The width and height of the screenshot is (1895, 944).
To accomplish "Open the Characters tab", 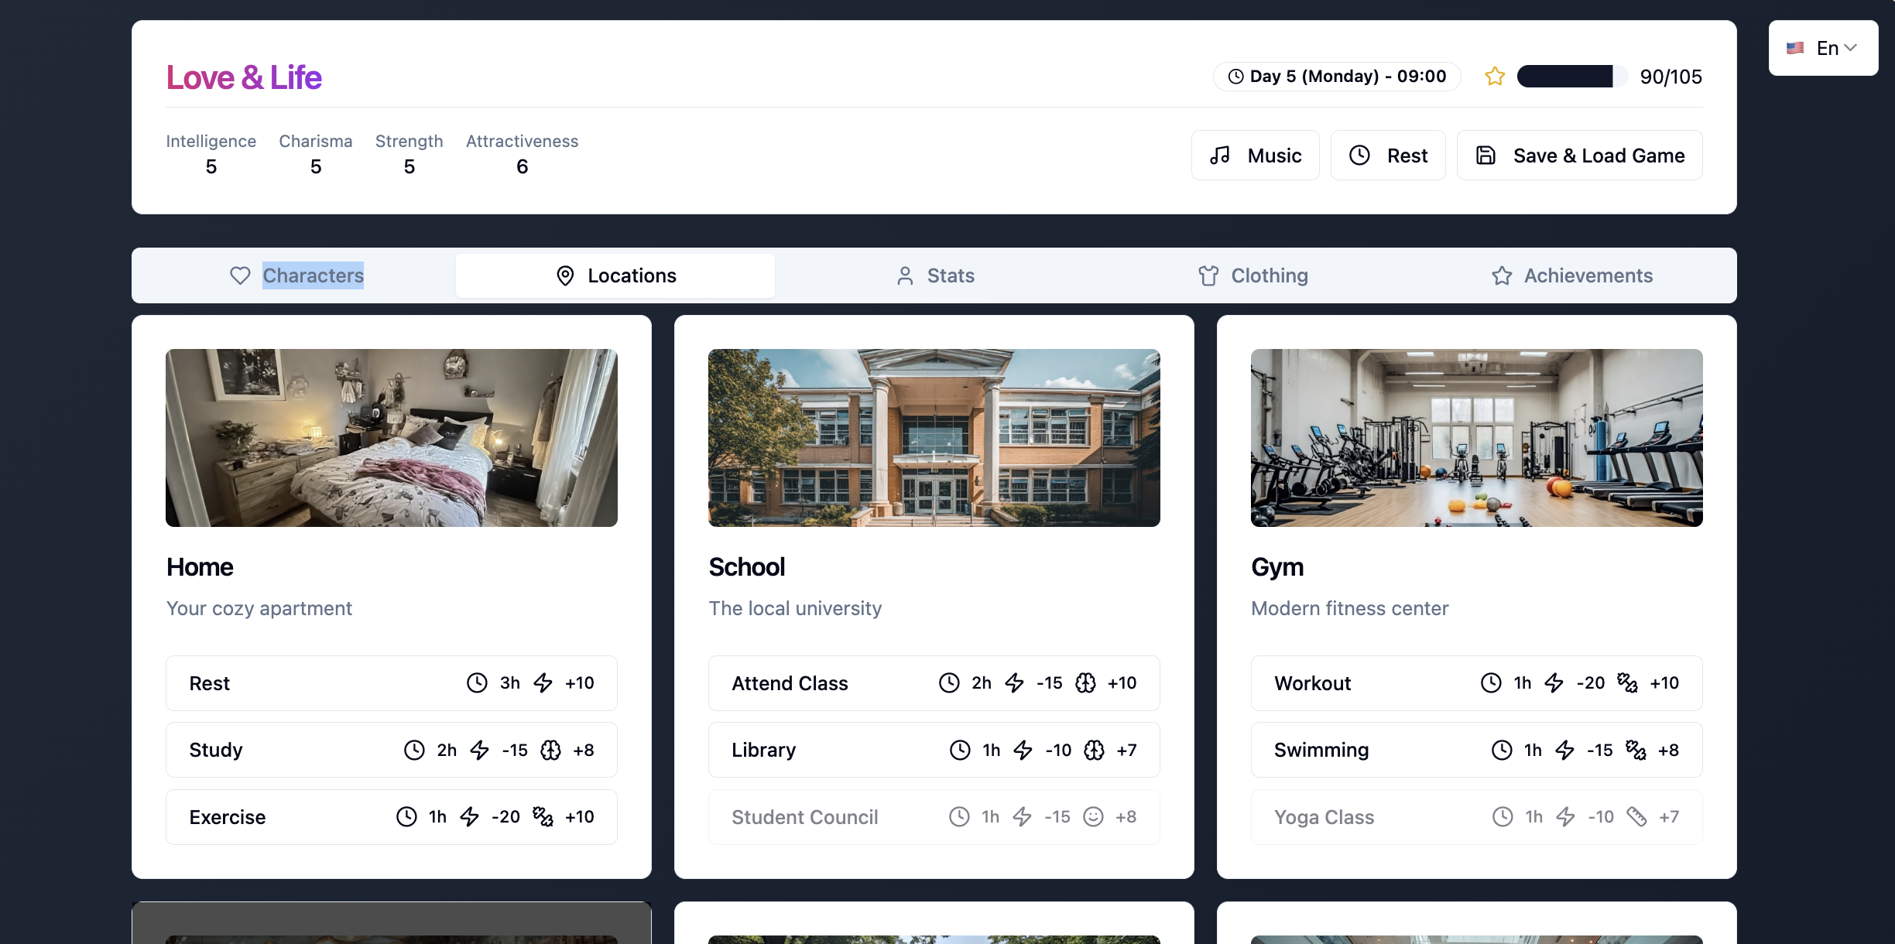I will 296,275.
